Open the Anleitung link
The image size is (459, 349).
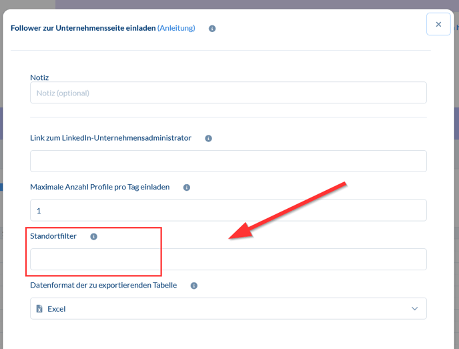tap(176, 28)
